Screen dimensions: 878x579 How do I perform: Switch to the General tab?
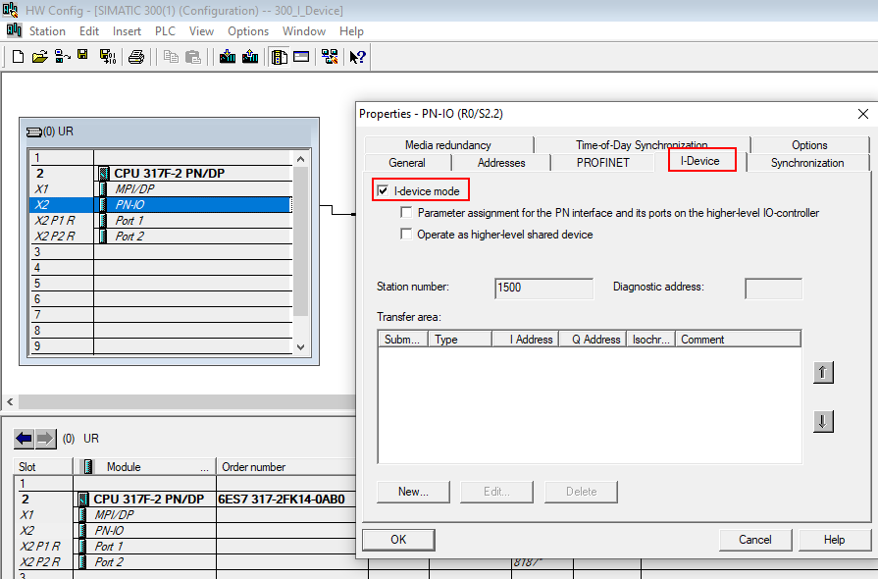407,163
